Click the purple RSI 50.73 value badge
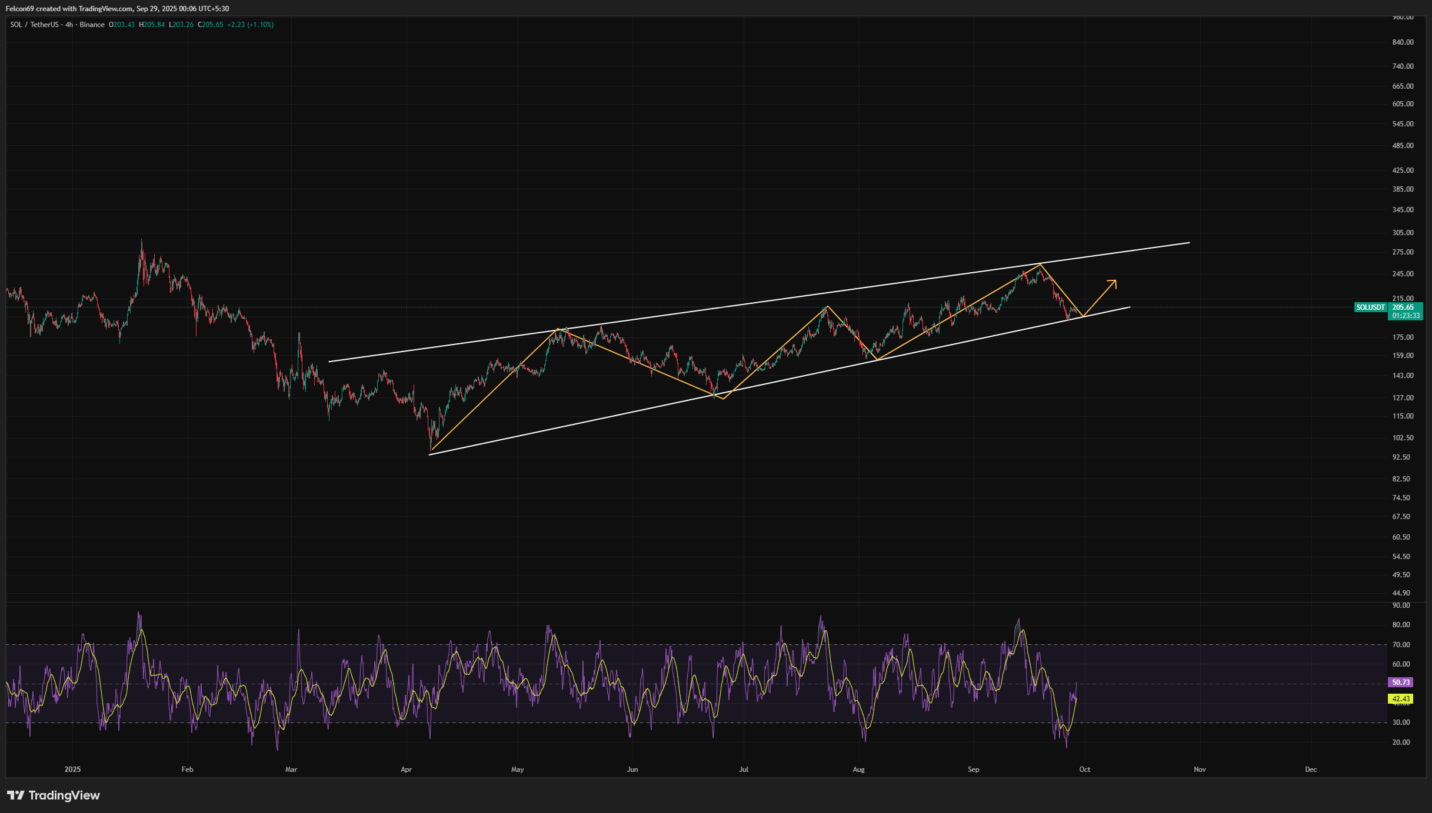 1401,682
